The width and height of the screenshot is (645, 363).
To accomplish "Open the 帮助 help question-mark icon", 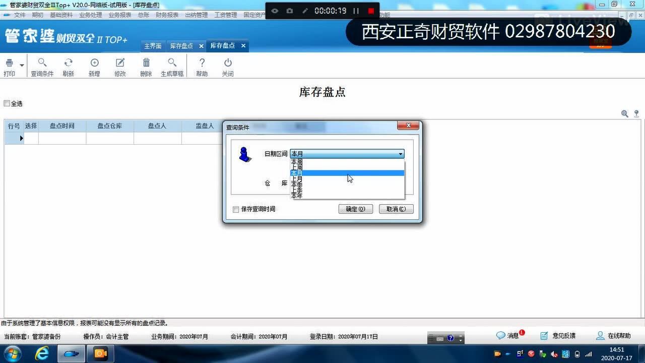I will click(x=202, y=63).
